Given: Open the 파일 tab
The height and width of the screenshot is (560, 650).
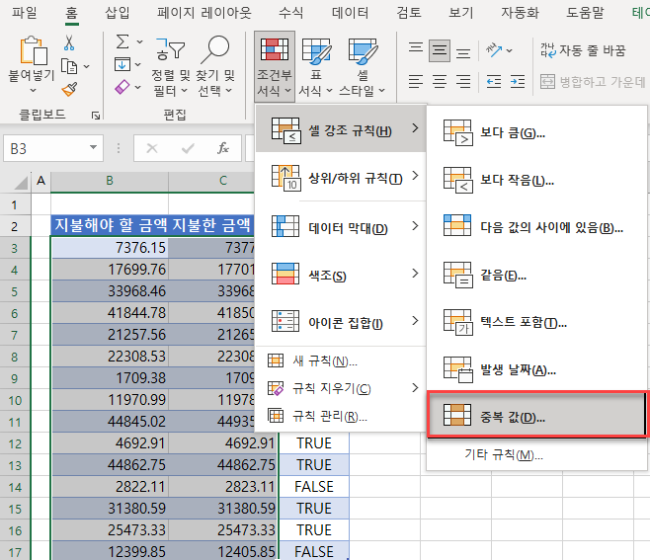Looking at the screenshot, I should (24, 13).
